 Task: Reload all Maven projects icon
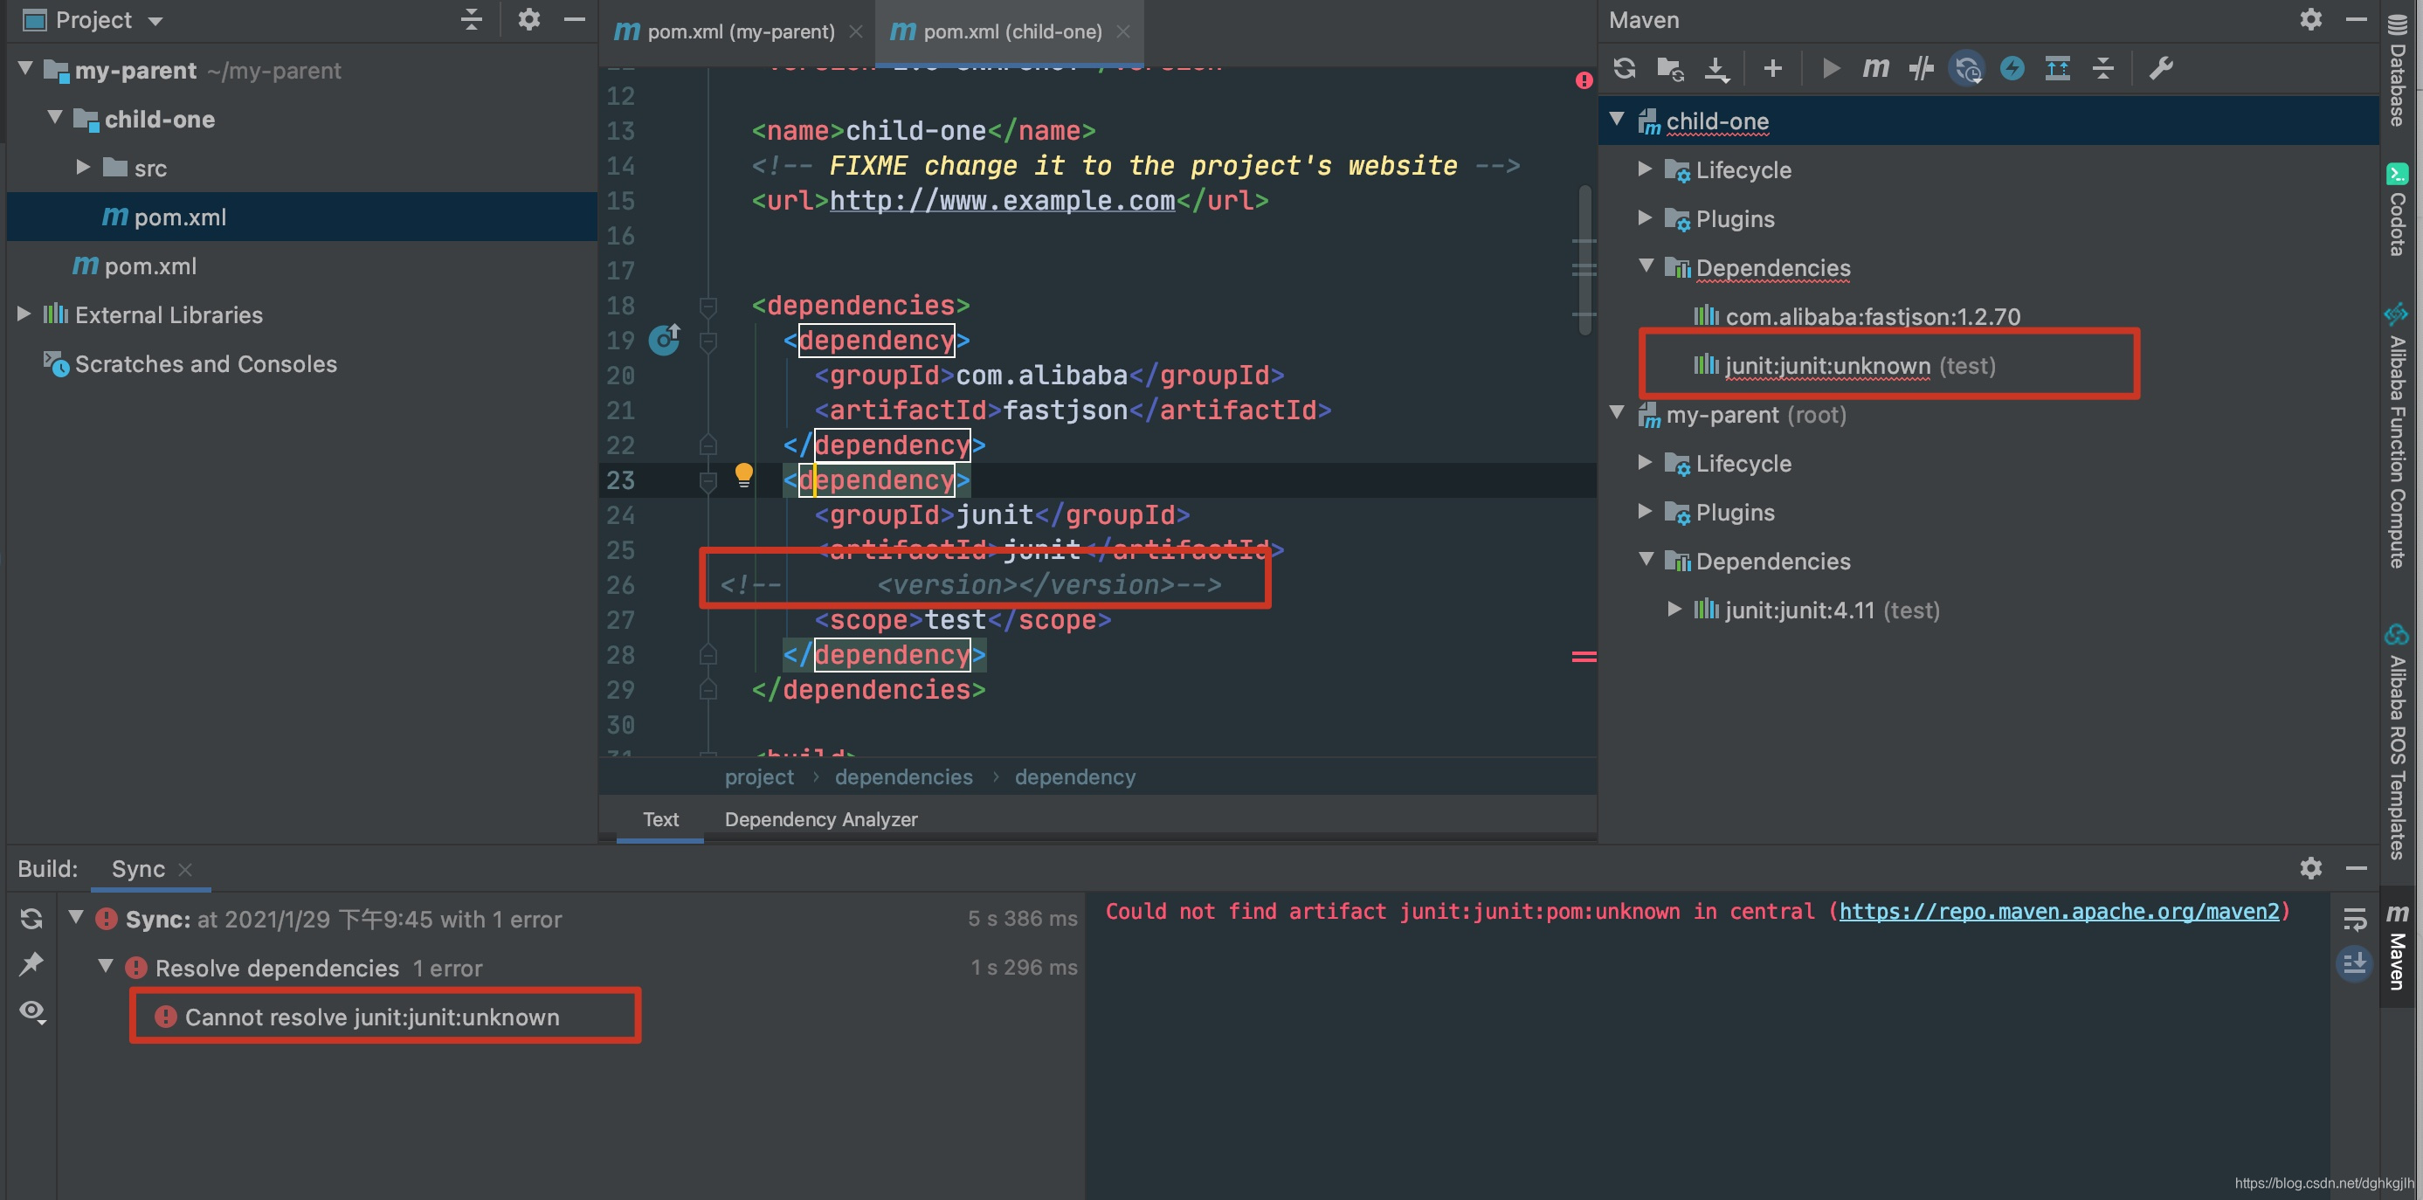(1625, 68)
